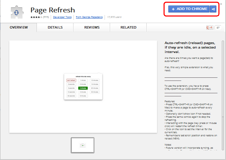Image resolution: width=226 pixels, height=160 pixels.
Task: Click the share icon next to Add to Chrome
Action: coord(213,9)
